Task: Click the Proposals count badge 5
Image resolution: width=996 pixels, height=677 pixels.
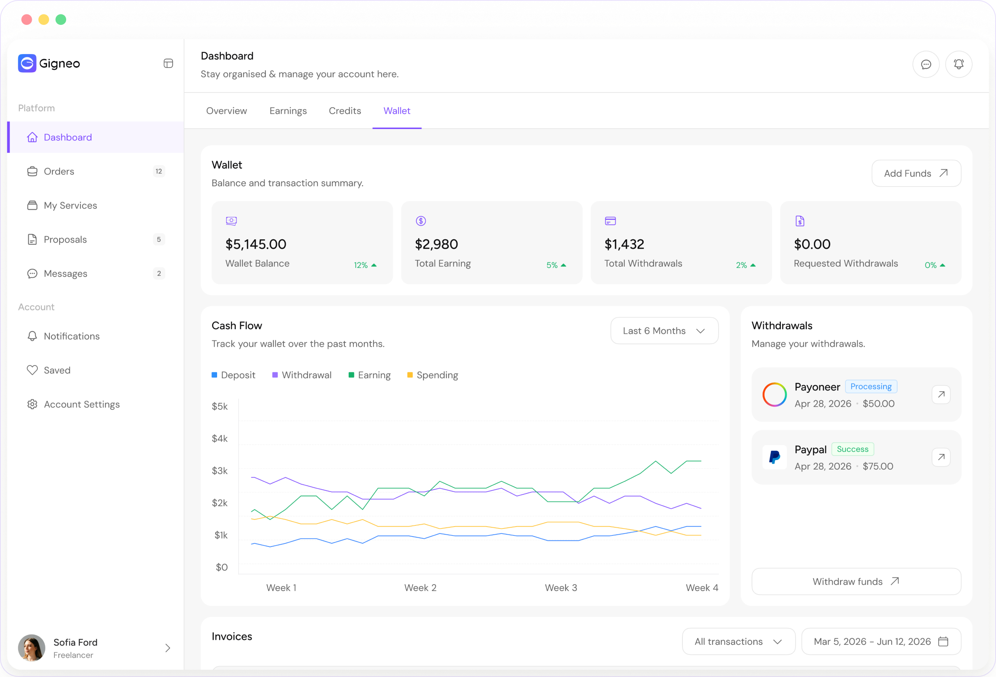Action: pos(159,239)
